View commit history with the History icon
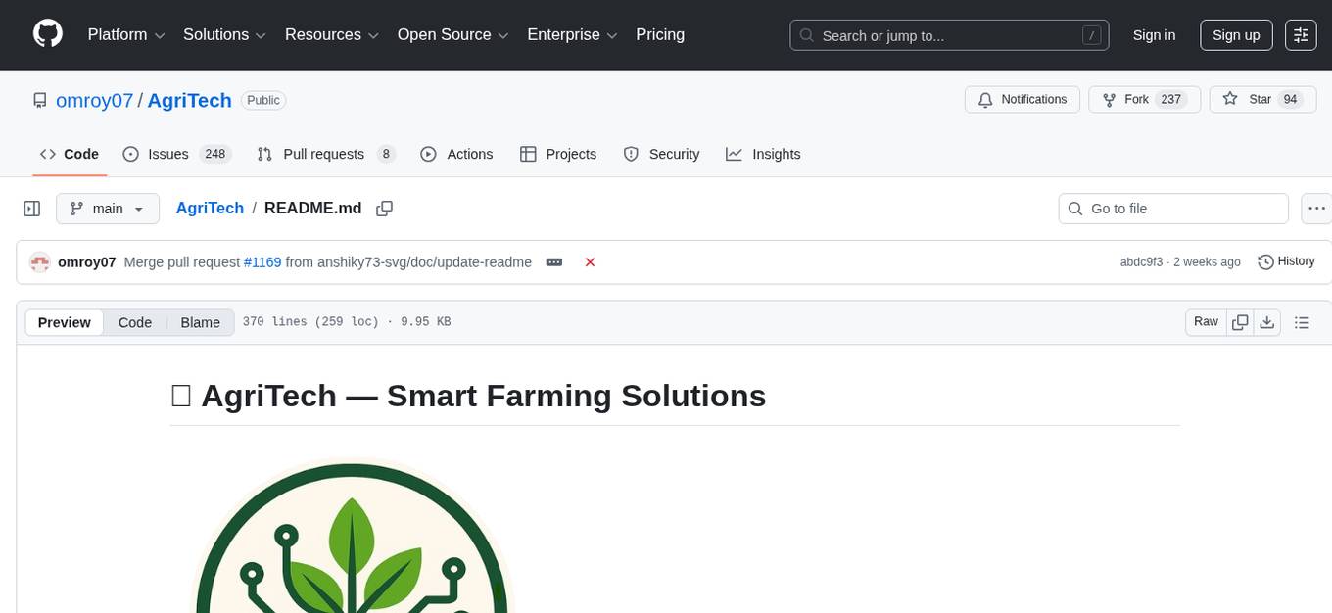 click(1286, 261)
